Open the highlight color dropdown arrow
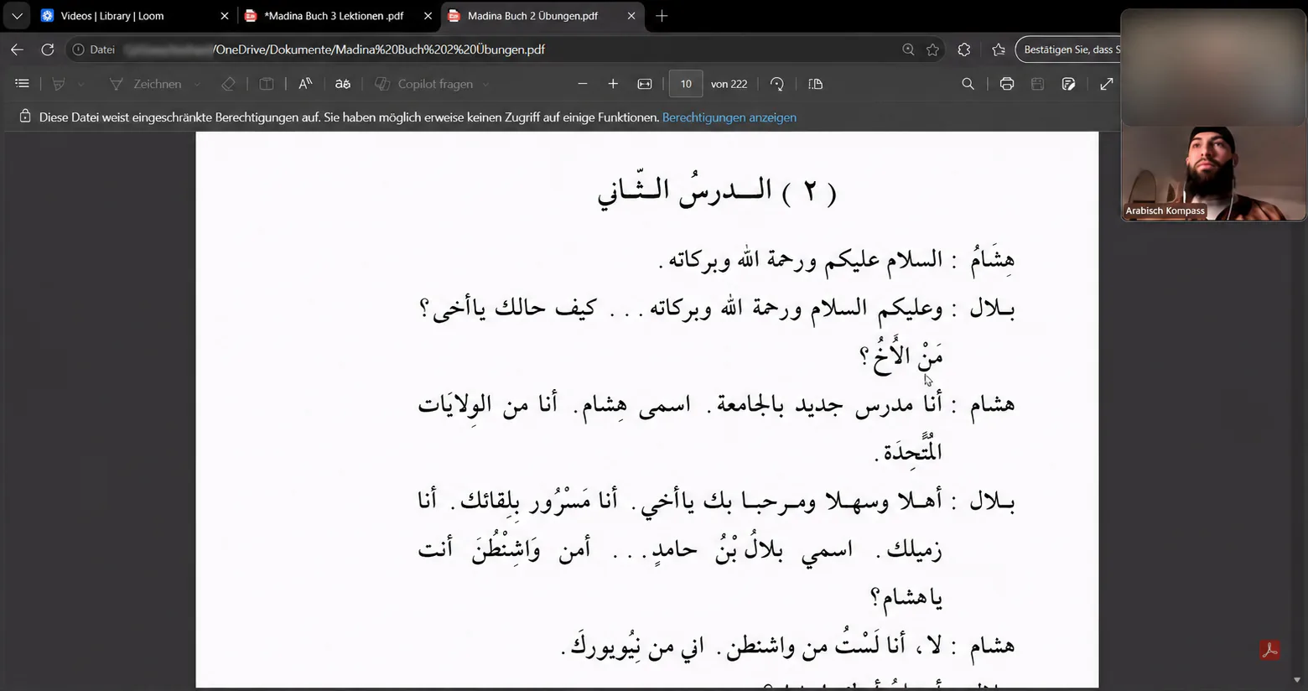Viewport: 1308px width, 691px height. (81, 84)
